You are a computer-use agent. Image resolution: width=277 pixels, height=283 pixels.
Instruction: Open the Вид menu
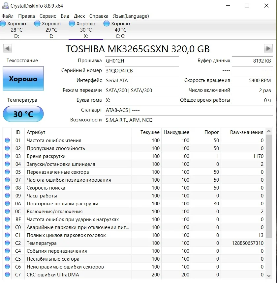coord(65,16)
